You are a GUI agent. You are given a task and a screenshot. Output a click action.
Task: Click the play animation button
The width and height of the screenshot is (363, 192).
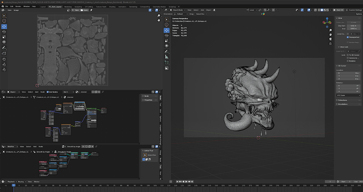(187, 182)
